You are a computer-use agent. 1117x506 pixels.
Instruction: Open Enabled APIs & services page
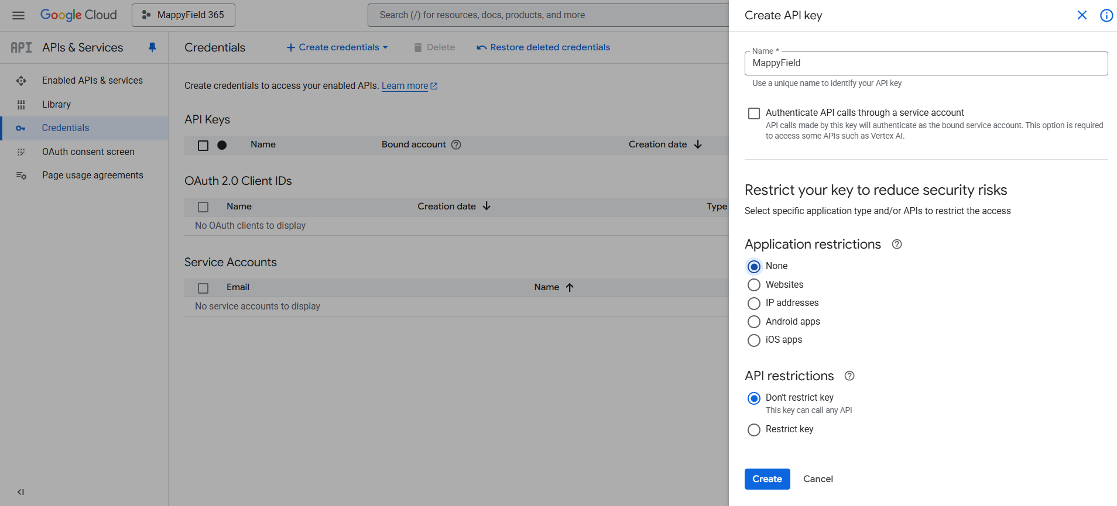pos(92,80)
